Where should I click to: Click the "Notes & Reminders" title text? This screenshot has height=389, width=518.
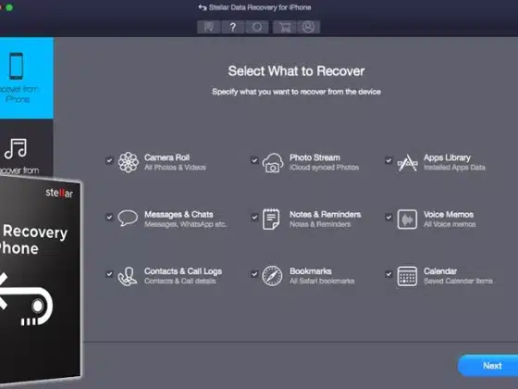point(325,214)
